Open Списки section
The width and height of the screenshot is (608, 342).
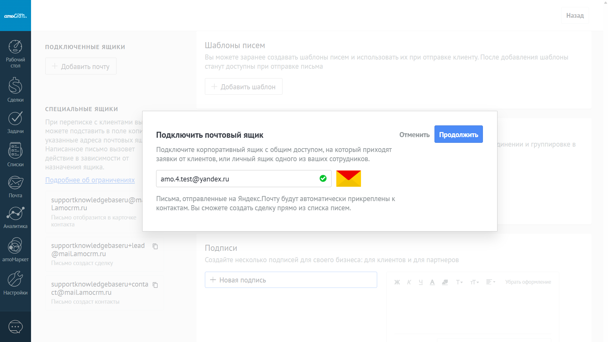(x=15, y=155)
